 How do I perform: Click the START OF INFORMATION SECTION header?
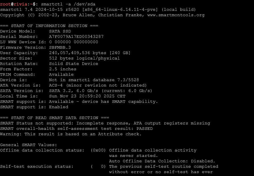tap(49, 26)
